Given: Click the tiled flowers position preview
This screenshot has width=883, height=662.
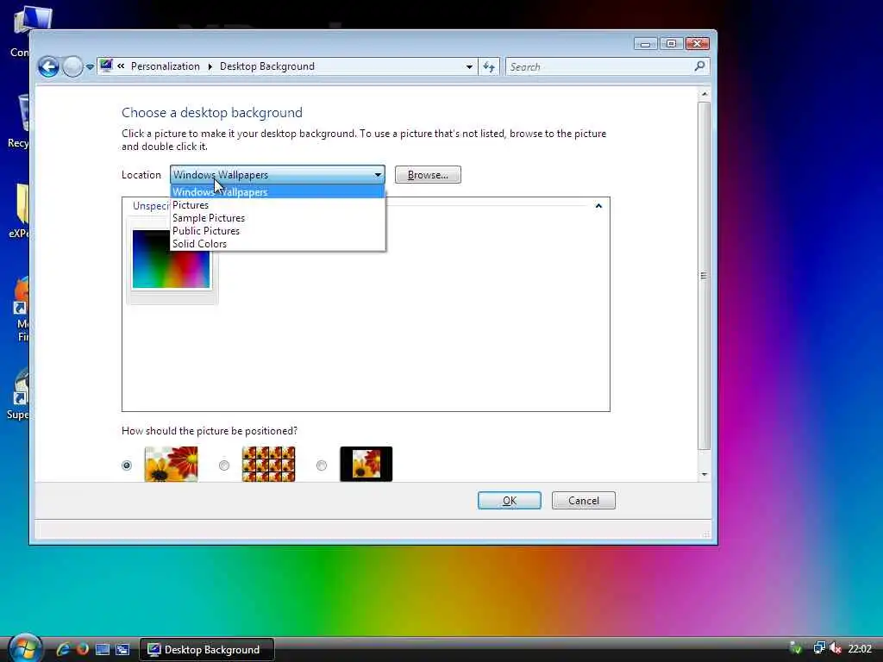Looking at the screenshot, I should pyautogui.click(x=269, y=464).
